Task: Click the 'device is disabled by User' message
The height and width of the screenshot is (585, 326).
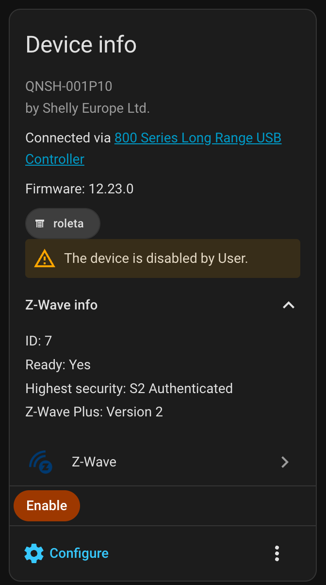Action: click(156, 258)
